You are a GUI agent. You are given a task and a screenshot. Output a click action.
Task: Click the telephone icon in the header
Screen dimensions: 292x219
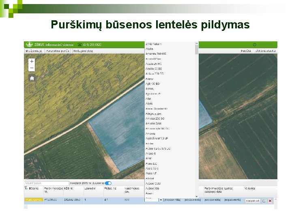80,45
